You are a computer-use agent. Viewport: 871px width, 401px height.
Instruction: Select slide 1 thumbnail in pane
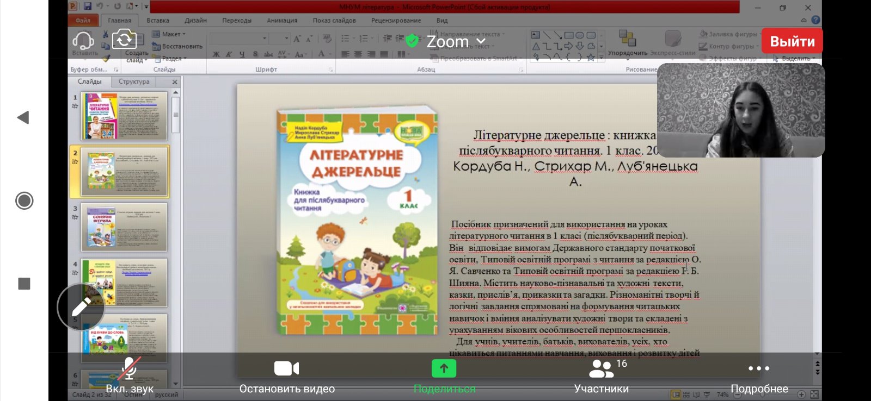tap(124, 116)
